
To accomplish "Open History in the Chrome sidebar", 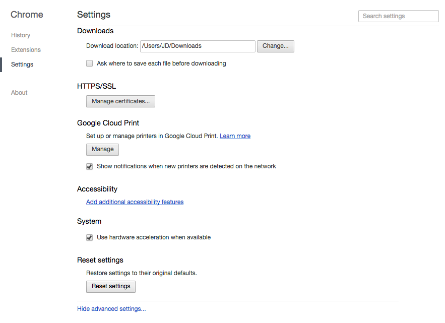I will (x=21, y=35).
